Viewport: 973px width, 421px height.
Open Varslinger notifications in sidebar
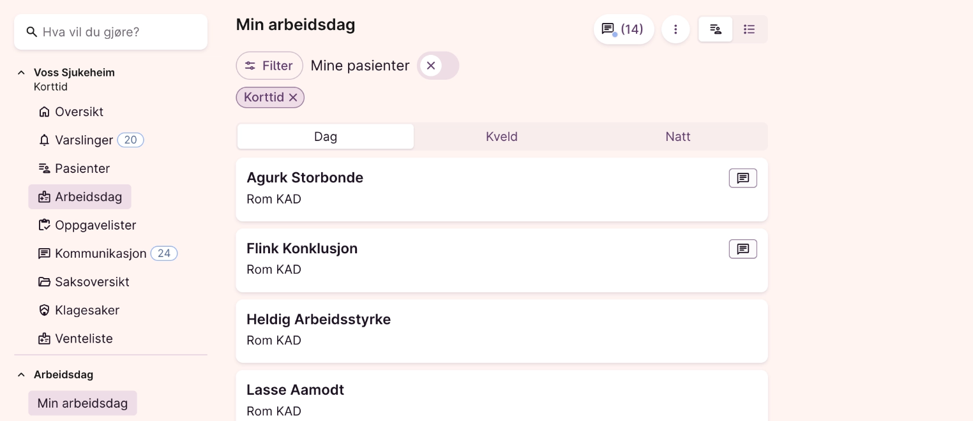click(x=84, y=140)
